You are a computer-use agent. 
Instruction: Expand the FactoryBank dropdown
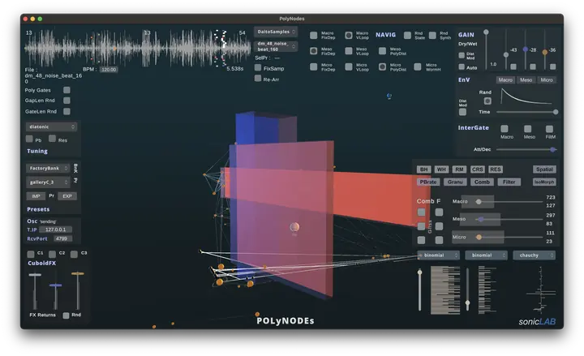pyautogui.click(x=48, y=168)
